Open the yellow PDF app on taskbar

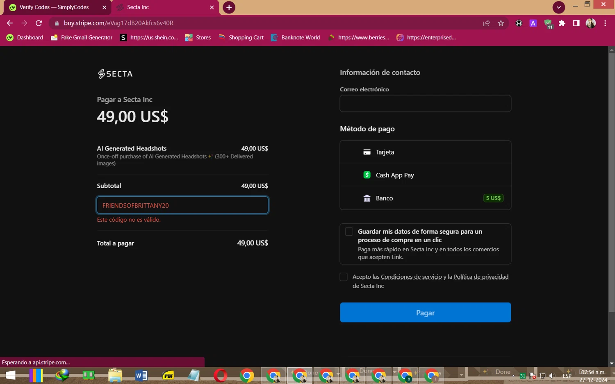point(168,375)
